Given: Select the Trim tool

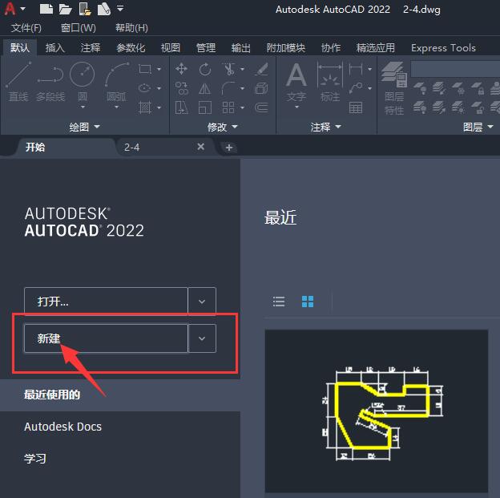Looking at the screenshot, I should point(229,69).
